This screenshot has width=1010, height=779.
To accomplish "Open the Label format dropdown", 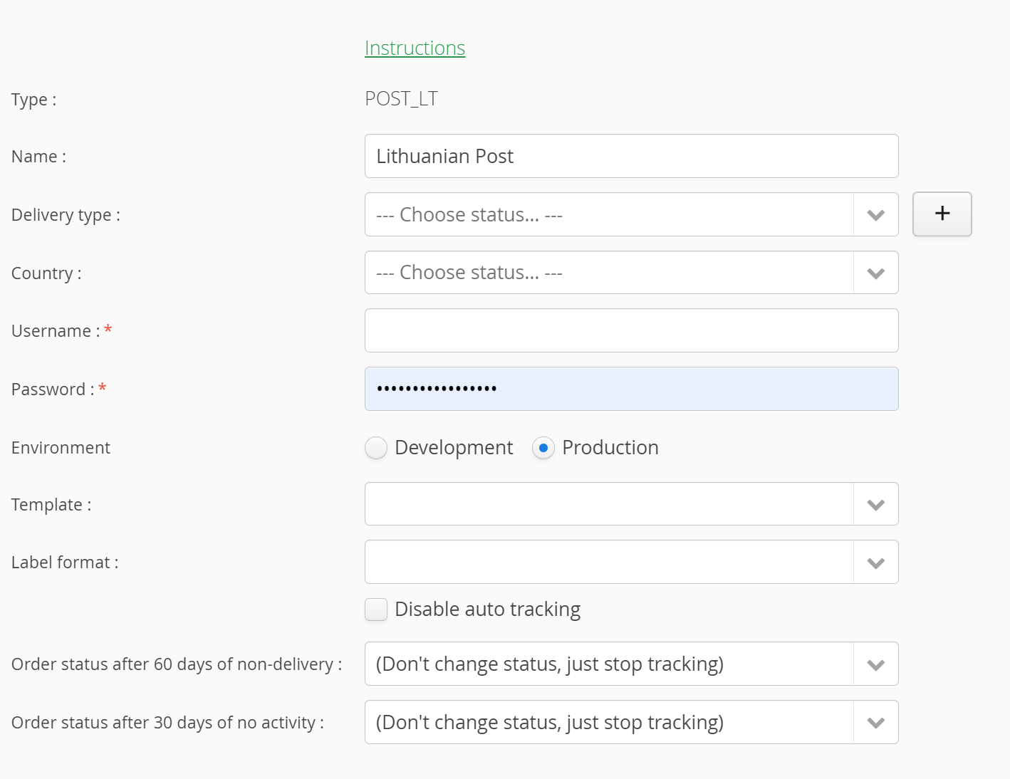I will [x=609, y=562].
